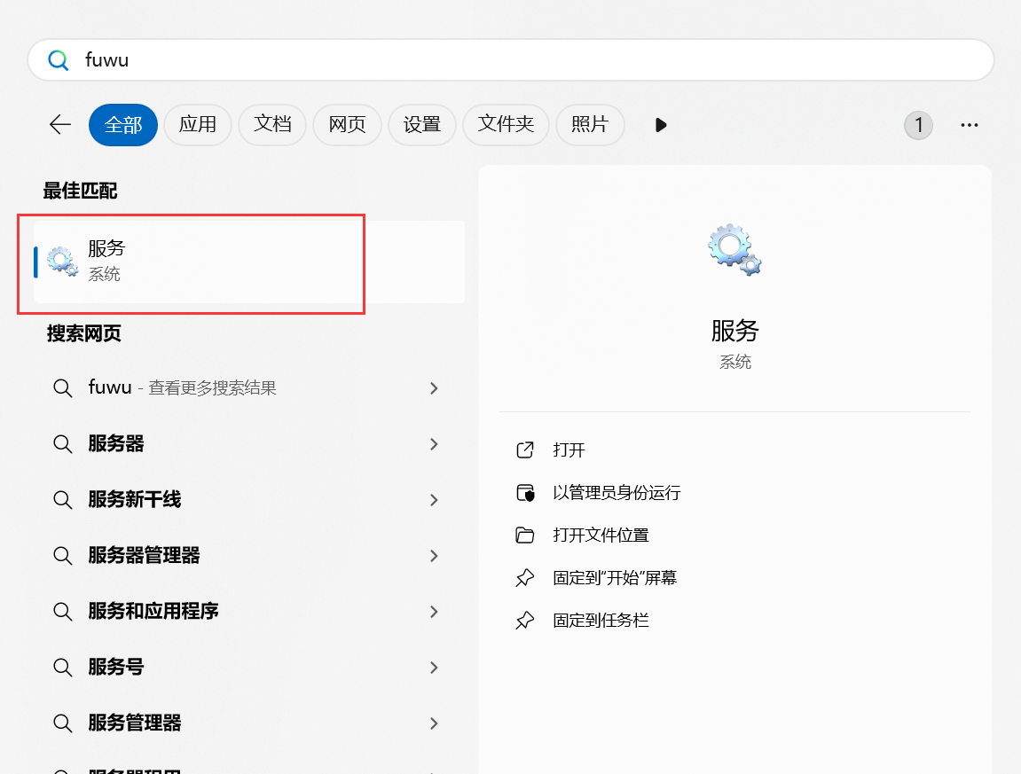This screenshot has height=774, width=1021.
Task: Expand the 服务器 suggestion chevron
Action: click(x=434, y=444)
